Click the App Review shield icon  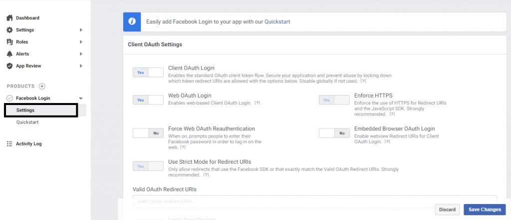9,66
